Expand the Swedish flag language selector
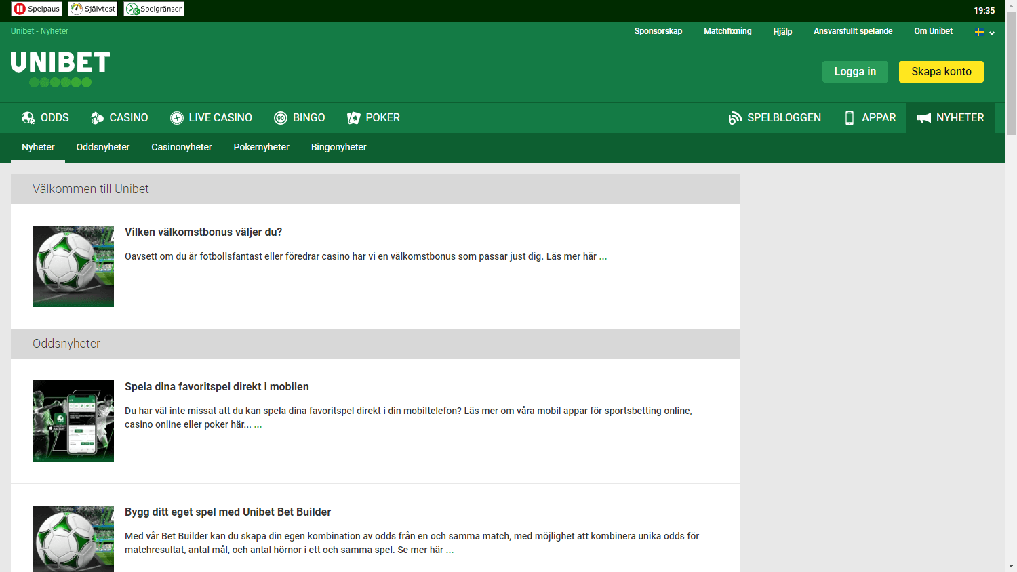Screen dimensions: 1017x572 tap(979, 32)
